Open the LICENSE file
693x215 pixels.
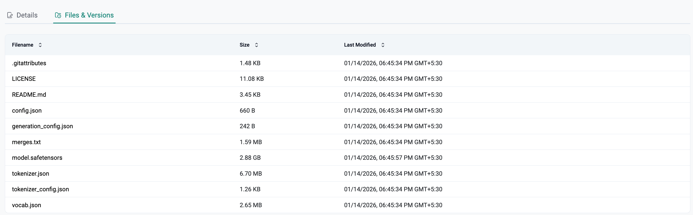24,79
